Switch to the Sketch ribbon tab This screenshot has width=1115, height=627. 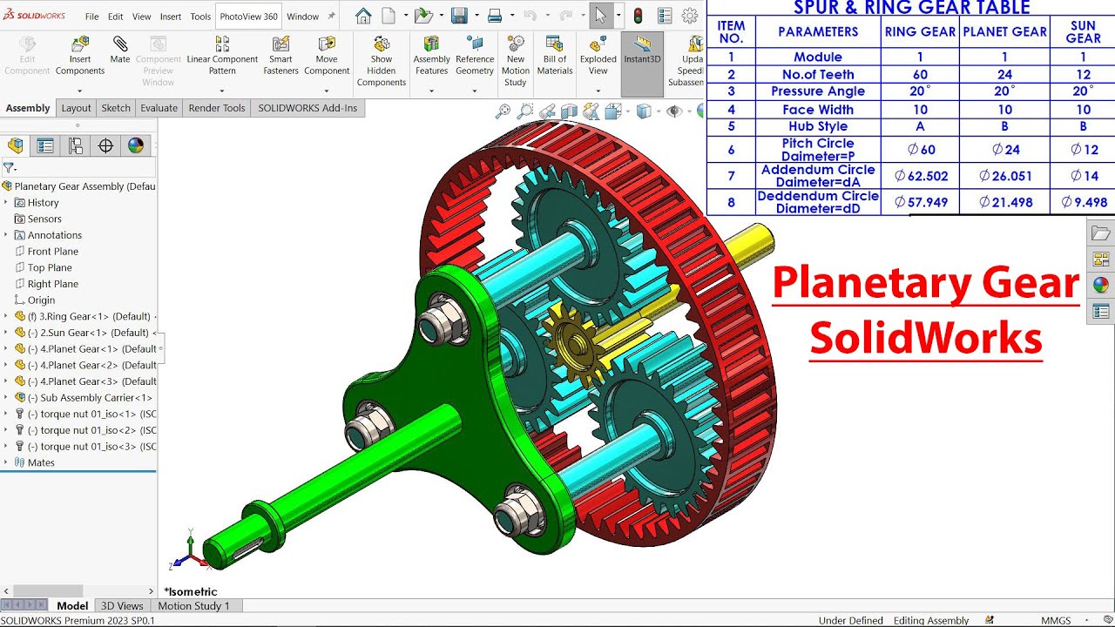(116, 108)
